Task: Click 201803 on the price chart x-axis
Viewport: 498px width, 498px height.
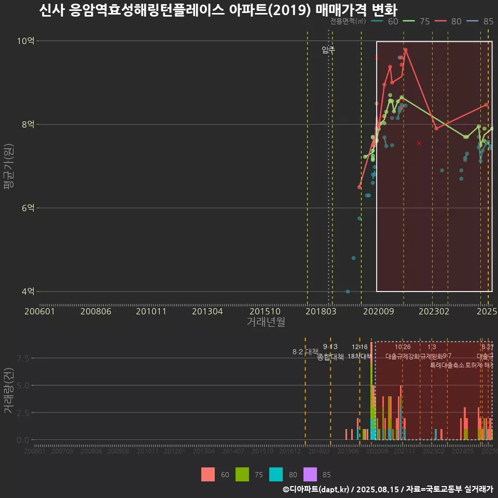Action: pyautogui.click(x=321, y=311)
